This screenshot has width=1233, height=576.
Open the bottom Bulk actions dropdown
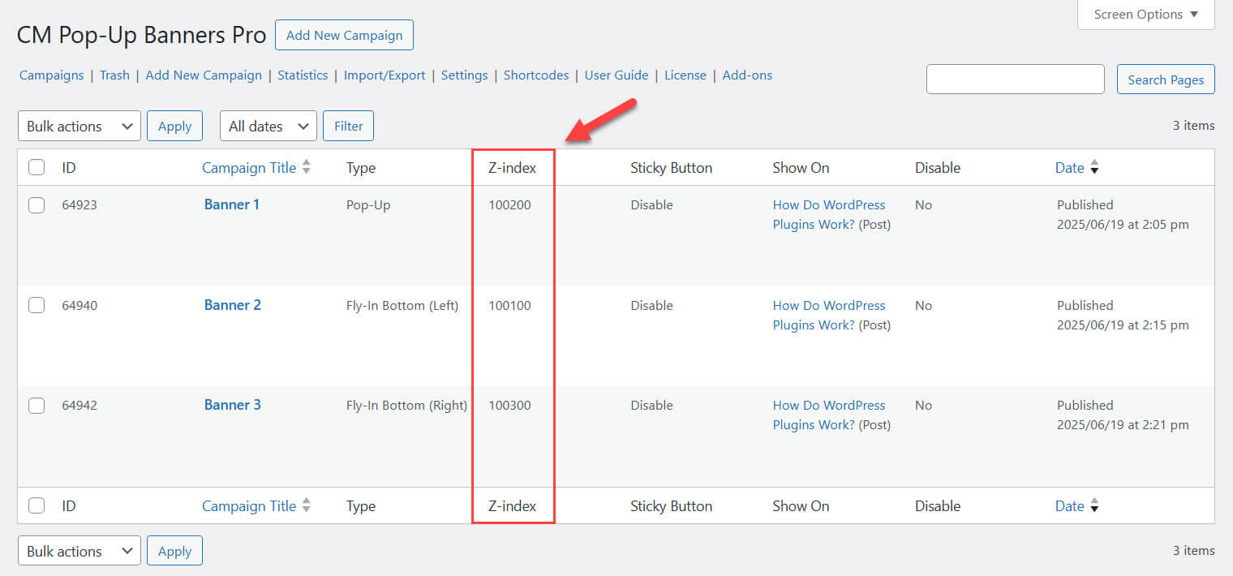79,551
